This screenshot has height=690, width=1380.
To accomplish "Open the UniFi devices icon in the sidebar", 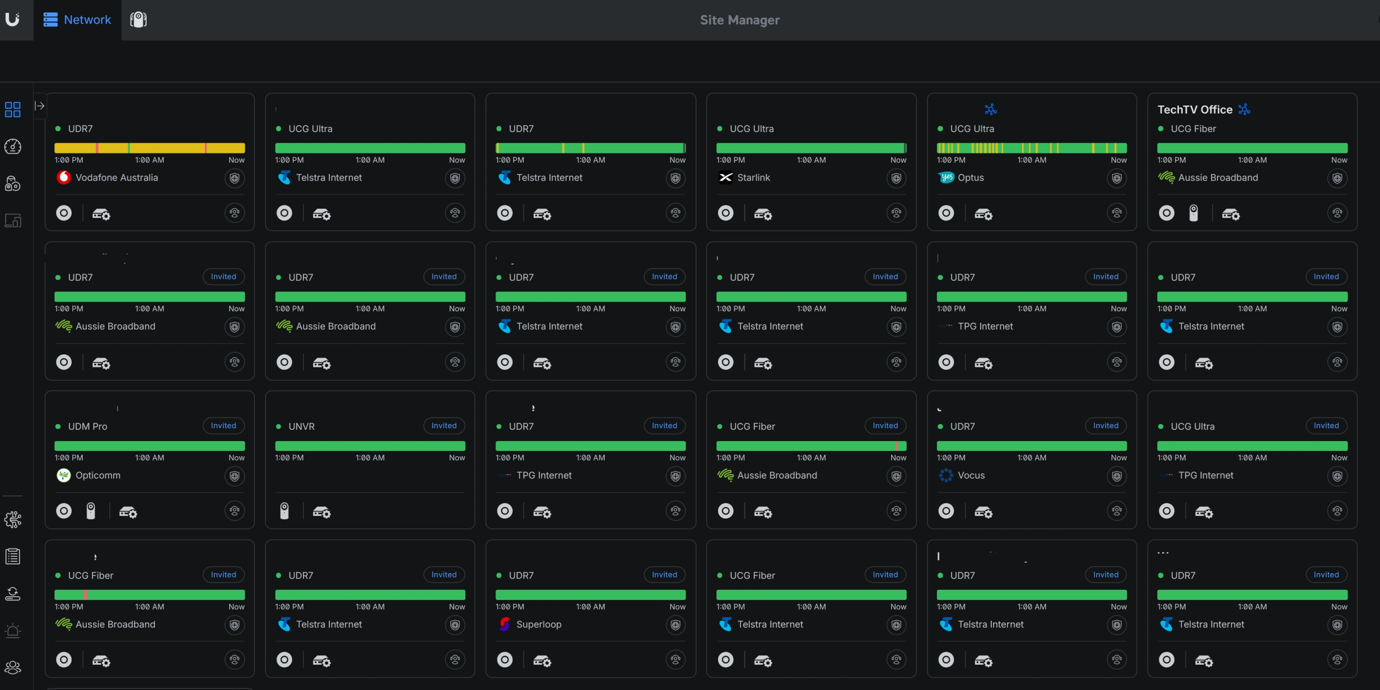I will tap(12, 184).
